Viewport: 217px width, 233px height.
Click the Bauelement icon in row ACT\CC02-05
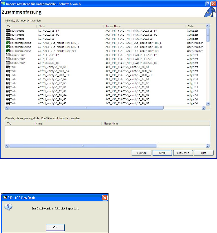[8, 39]
